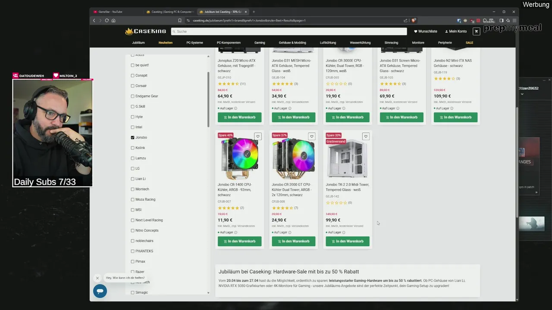Switch to GameStar - YouTube tab

(x=116, y=12)
